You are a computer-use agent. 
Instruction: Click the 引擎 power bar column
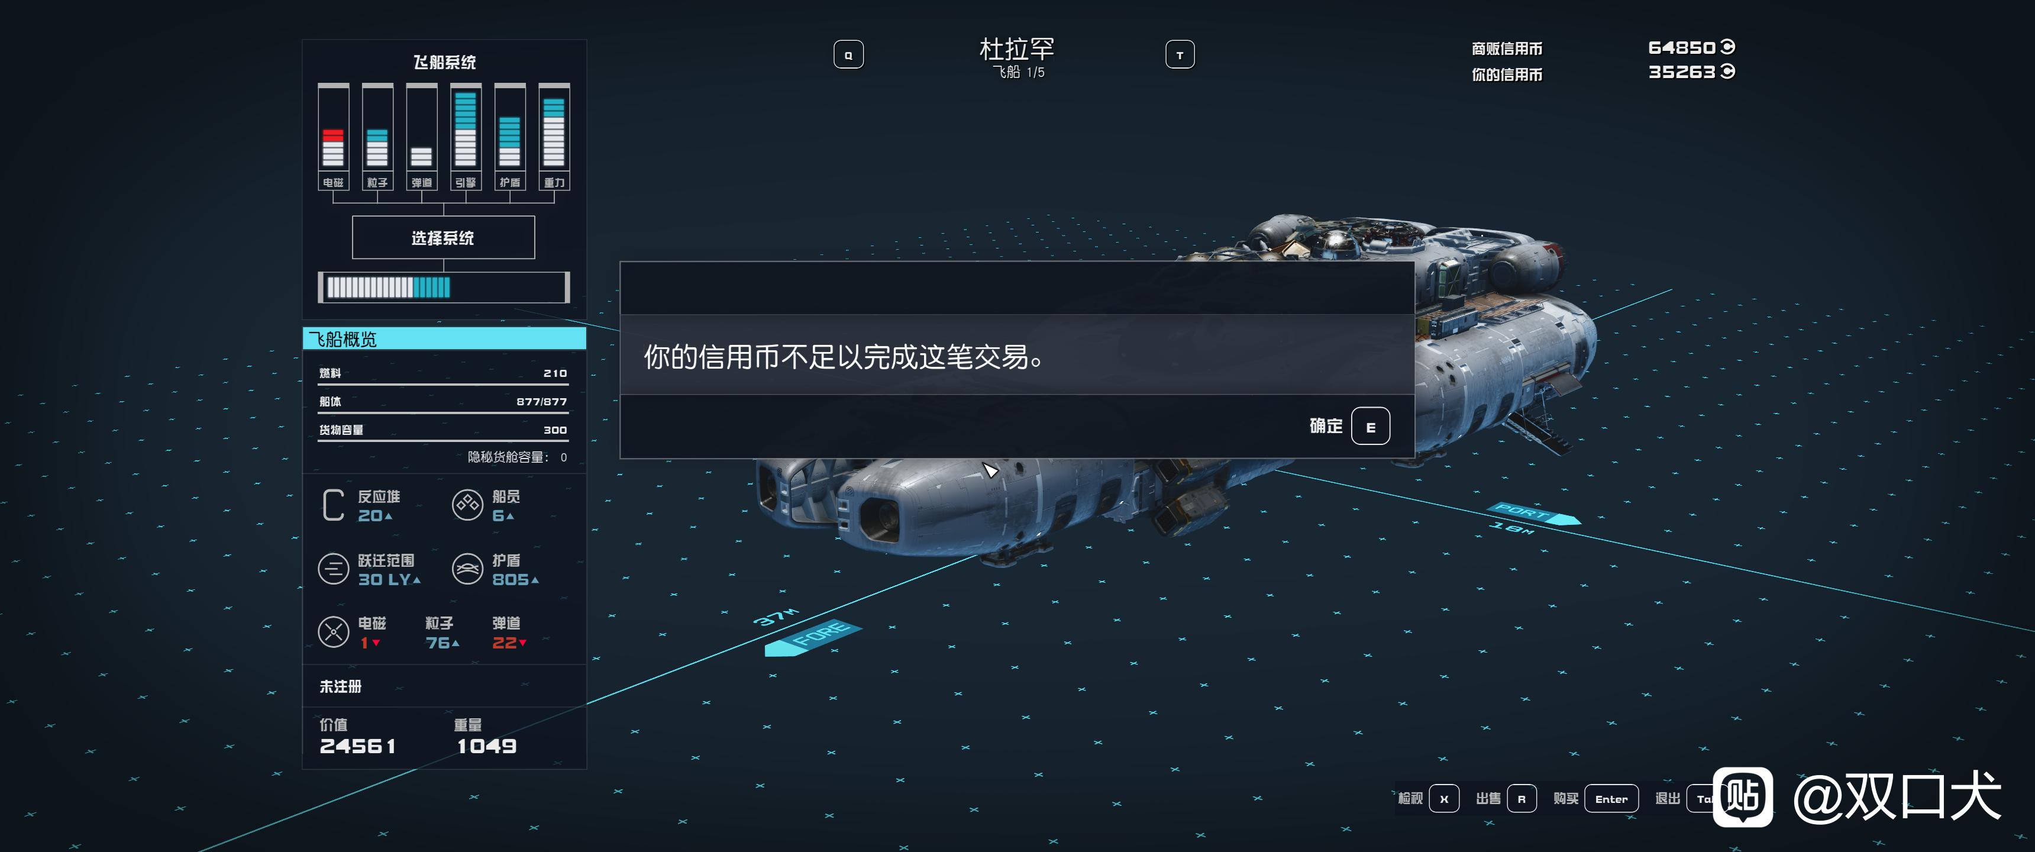(x=466, y=137)
